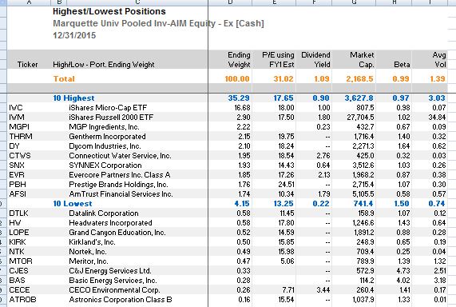Click Total ending weight 100.00
Screen dimensions: 456x307
237,79
